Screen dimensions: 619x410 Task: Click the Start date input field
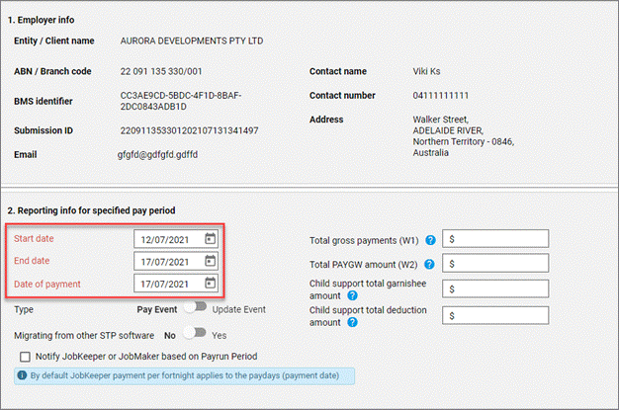168,238
